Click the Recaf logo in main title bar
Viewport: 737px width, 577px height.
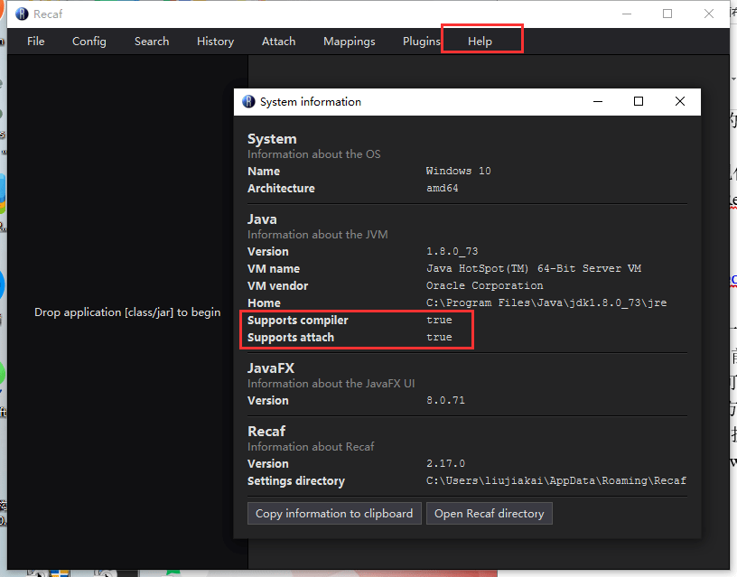point(22,14)
